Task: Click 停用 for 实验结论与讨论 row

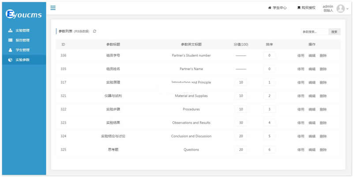Action: tap(300, 136)
